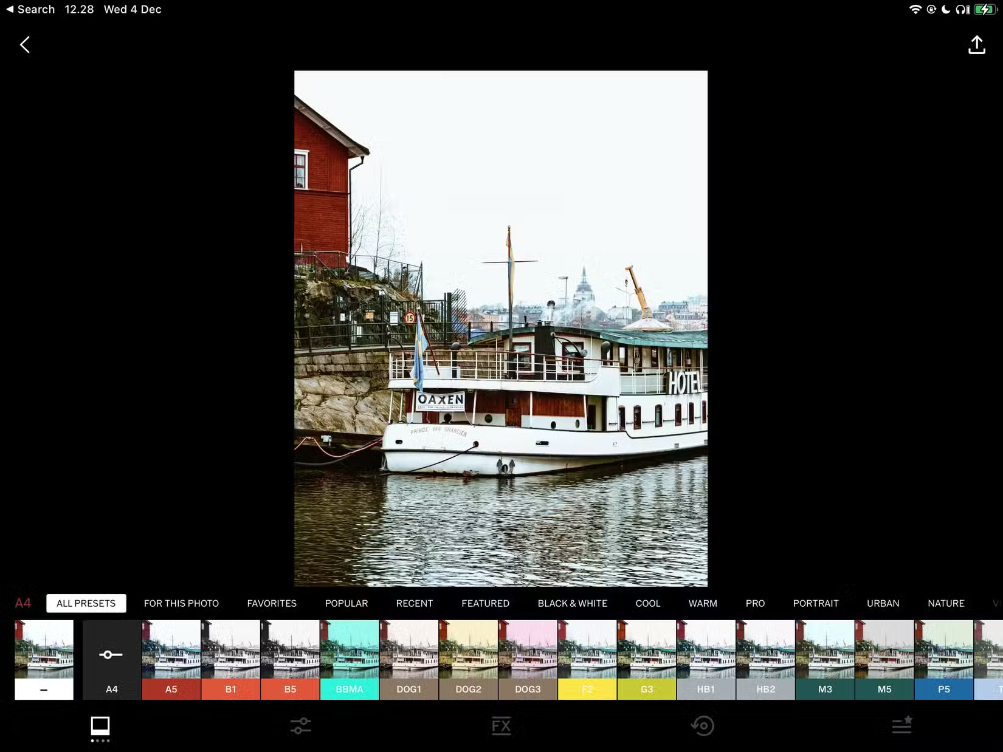Viewport: 1003px width, 752px height.
Task: Open the share/export icon
Action: (x=976, y=45)
